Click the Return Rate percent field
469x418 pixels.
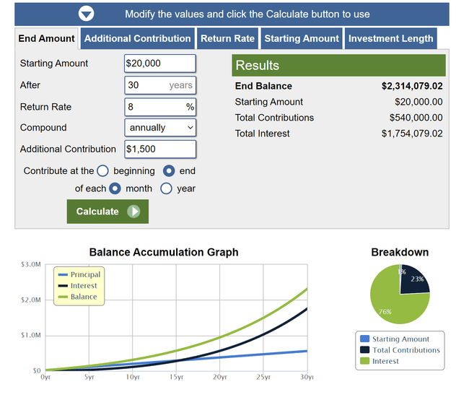point(154,107)
